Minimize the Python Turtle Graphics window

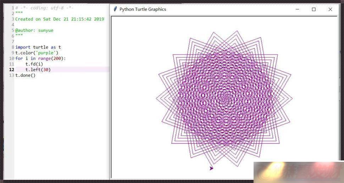click(x=298, y=10)
